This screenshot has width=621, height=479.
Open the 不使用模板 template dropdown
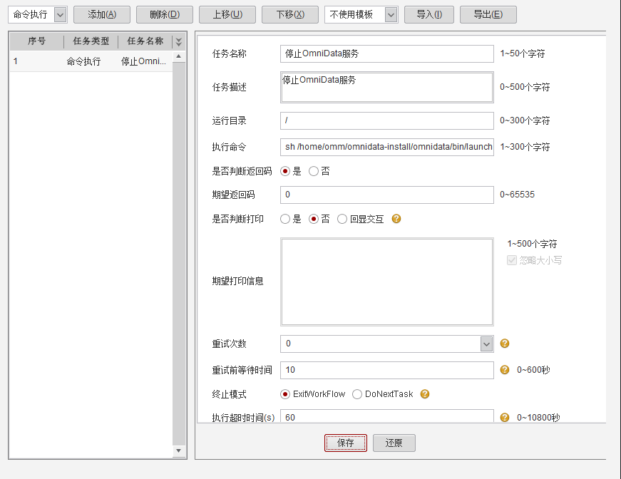point(391,15)
